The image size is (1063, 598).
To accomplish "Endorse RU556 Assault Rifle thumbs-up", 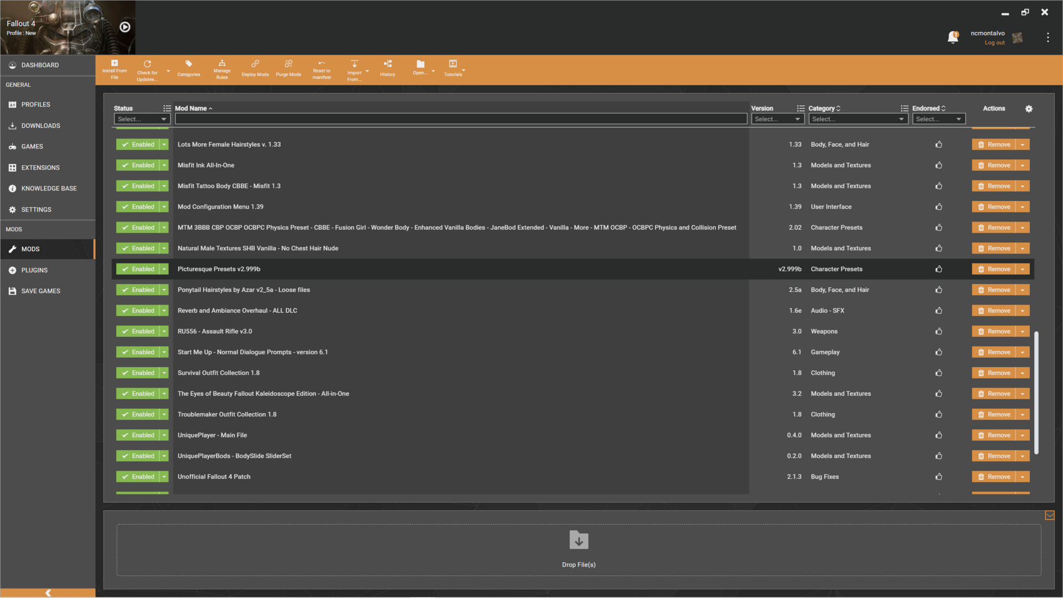I will pos(938,331).
